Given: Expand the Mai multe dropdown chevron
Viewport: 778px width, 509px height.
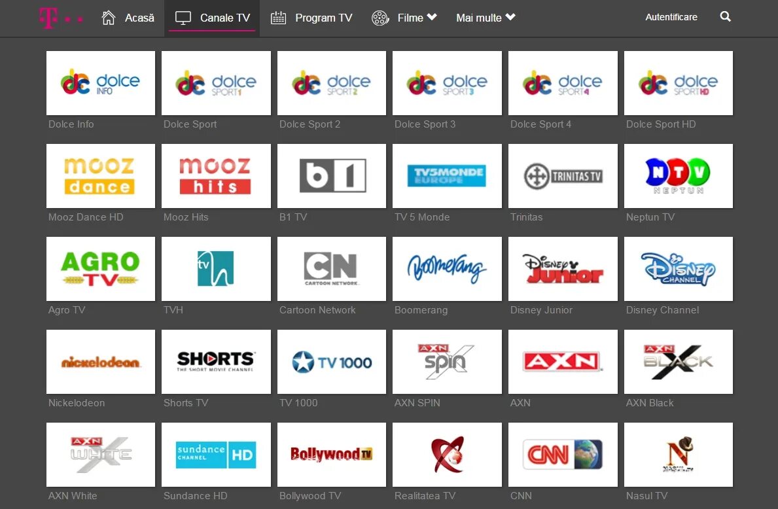Looking at the screenshot, I should (510, 17).
